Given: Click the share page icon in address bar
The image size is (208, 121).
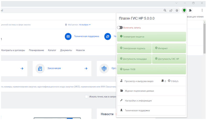Looking at the screenshot, I should pos(171,10).
